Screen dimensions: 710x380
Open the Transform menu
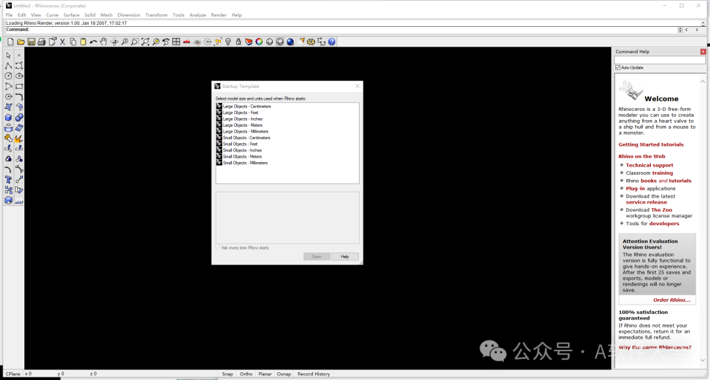156,15
